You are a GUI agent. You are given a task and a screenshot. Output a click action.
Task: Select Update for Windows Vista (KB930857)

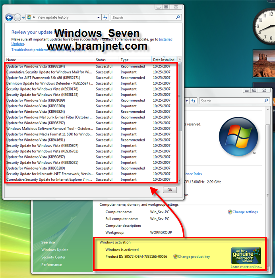[x=91, y=157]
